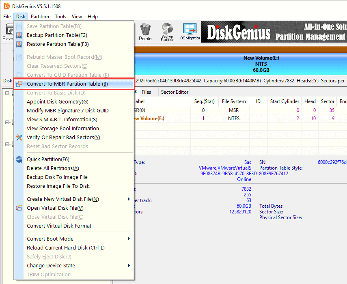Open the Change Device State submenu
This screenshot has width=347, height=284.
(129, 266)
